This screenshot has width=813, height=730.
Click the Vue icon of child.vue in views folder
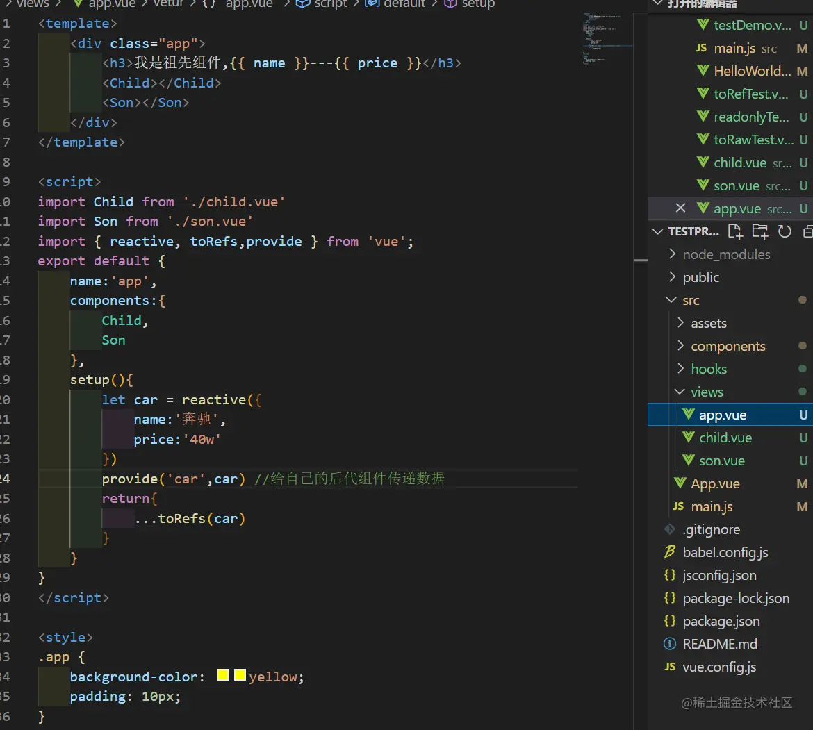(688, 437)
